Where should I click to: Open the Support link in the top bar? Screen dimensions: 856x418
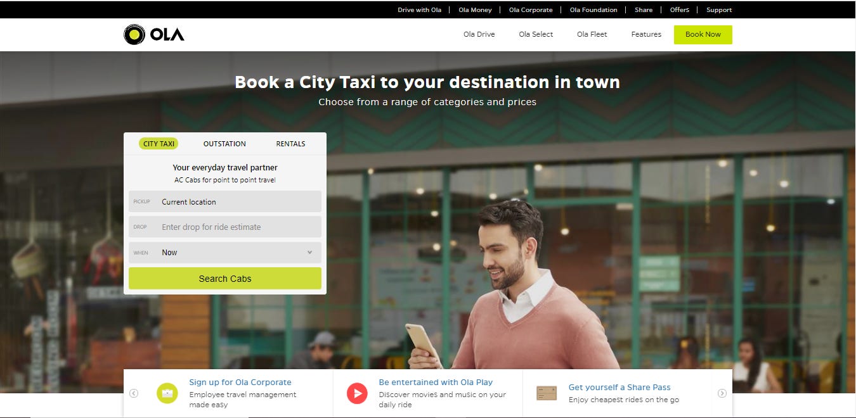(x=719, y=10)
